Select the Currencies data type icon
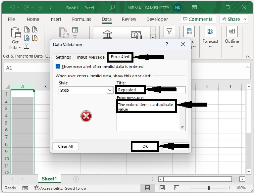 (136, 35)
